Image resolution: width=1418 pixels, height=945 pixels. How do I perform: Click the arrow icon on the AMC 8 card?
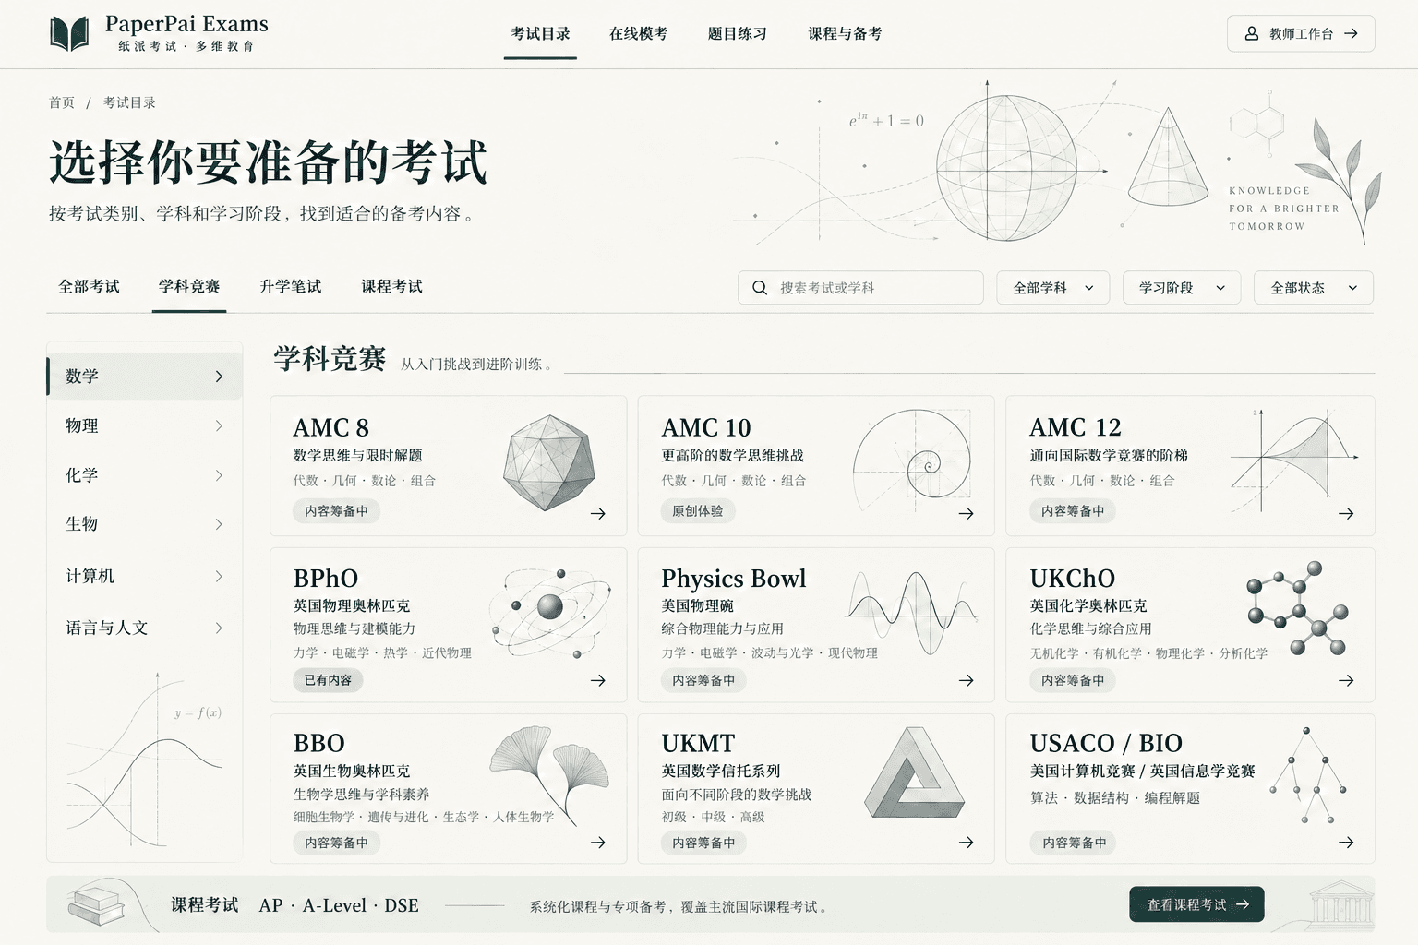pyautogui.click(x=598, y=513)
